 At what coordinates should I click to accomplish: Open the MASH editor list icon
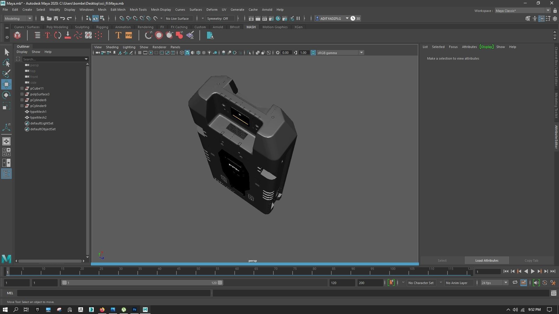(x=37, y=35)
